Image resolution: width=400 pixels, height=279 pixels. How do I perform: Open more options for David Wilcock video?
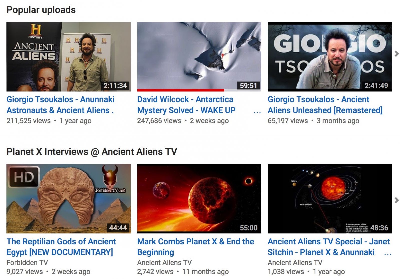(x=257, y=112)
